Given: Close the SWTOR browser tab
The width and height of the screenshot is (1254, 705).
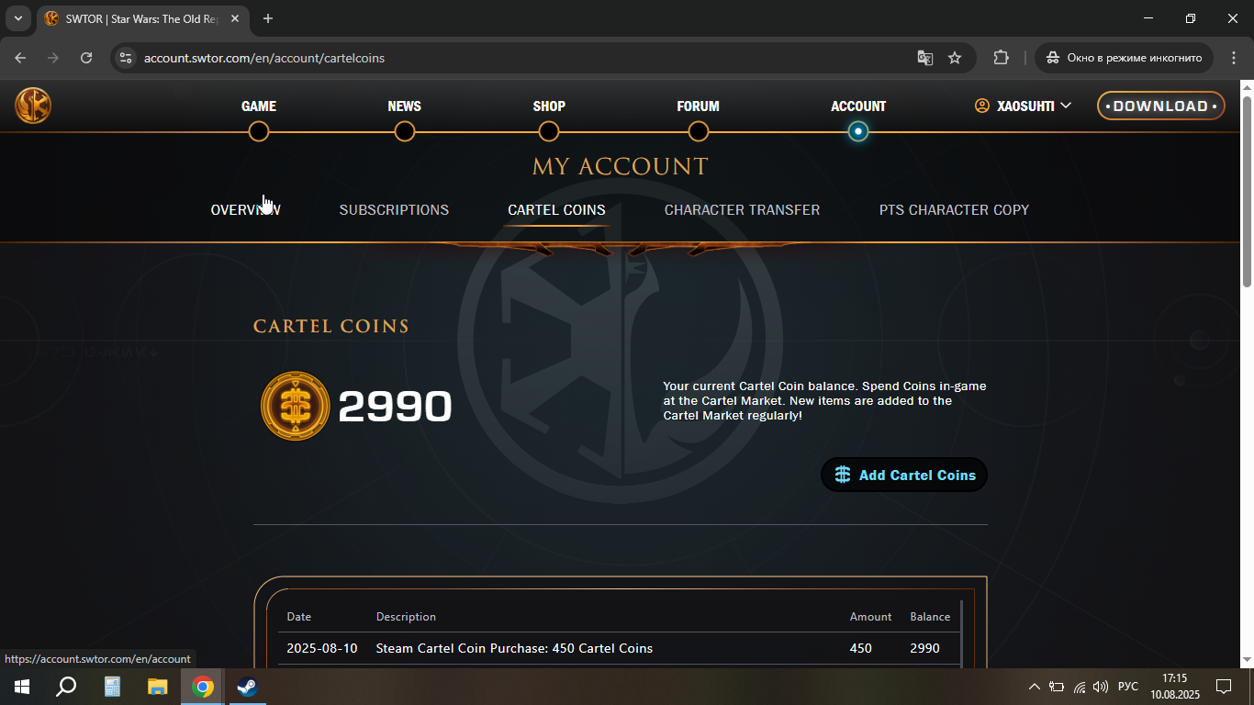Looking at the screenshot, I should [237, 18].
